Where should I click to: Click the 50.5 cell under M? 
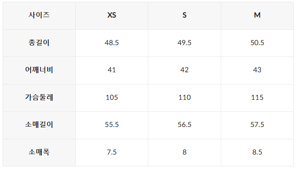click(x=257, y=43)
